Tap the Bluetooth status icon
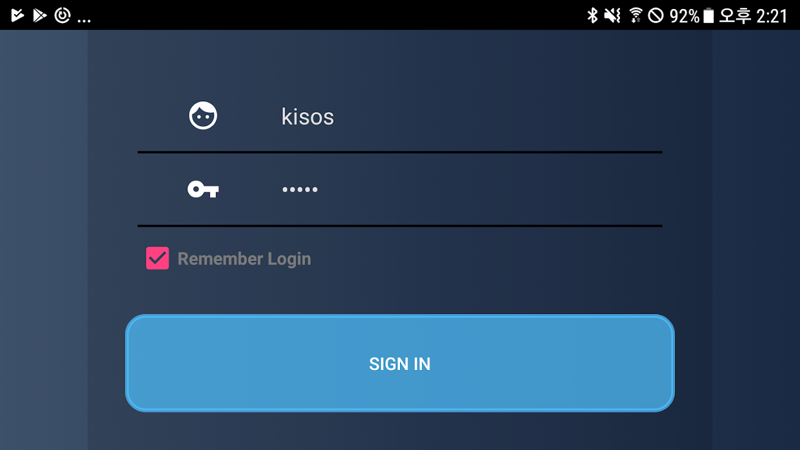The width and height of the screenshot is (800, 450). (x=592, y=15)
